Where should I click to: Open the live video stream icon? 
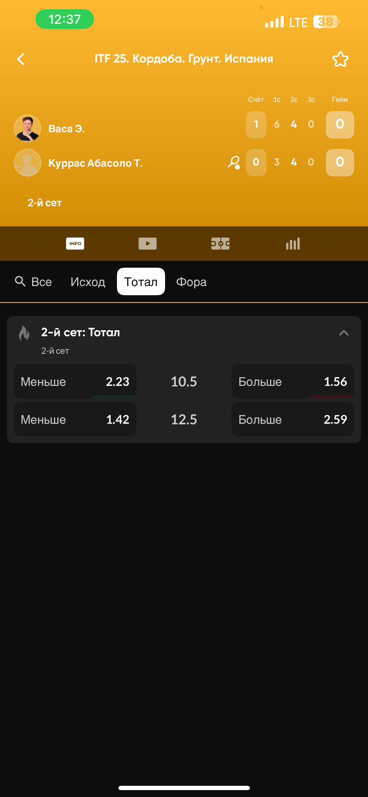tap(148, 244)
